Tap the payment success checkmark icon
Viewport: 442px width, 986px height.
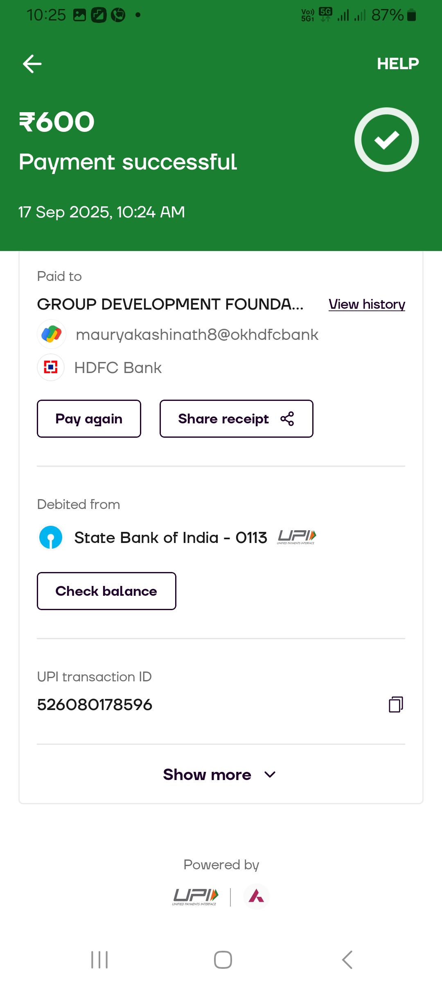pyautogui.click(x=386, y=140)
